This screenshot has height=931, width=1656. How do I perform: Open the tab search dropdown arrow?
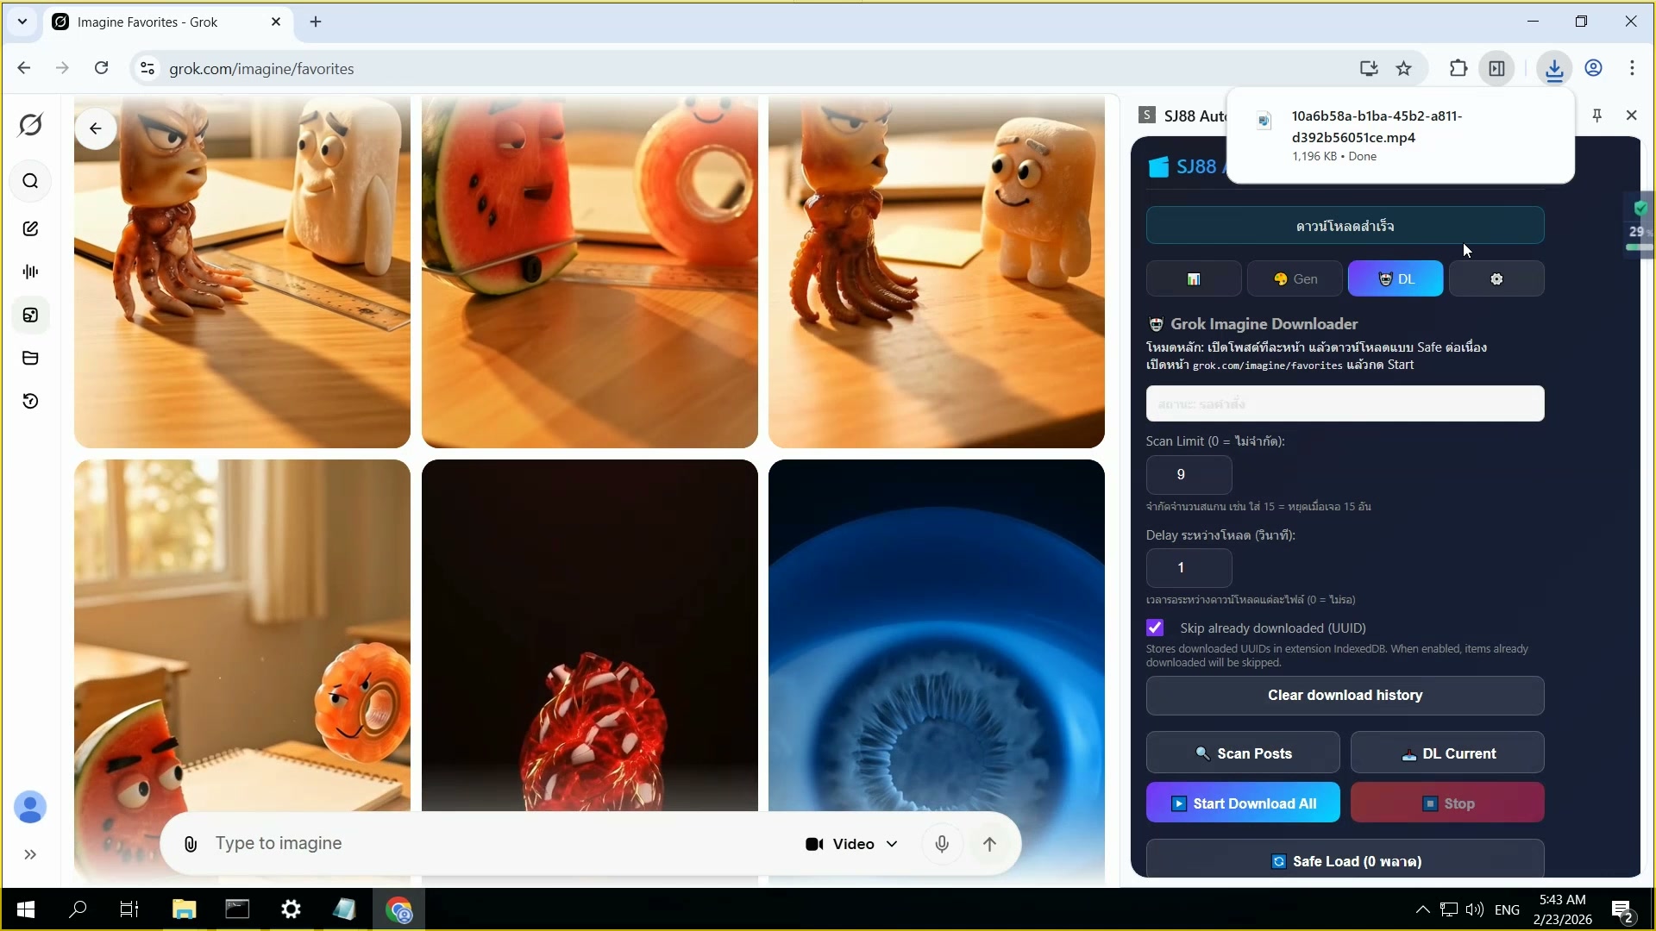pos(22,22)
